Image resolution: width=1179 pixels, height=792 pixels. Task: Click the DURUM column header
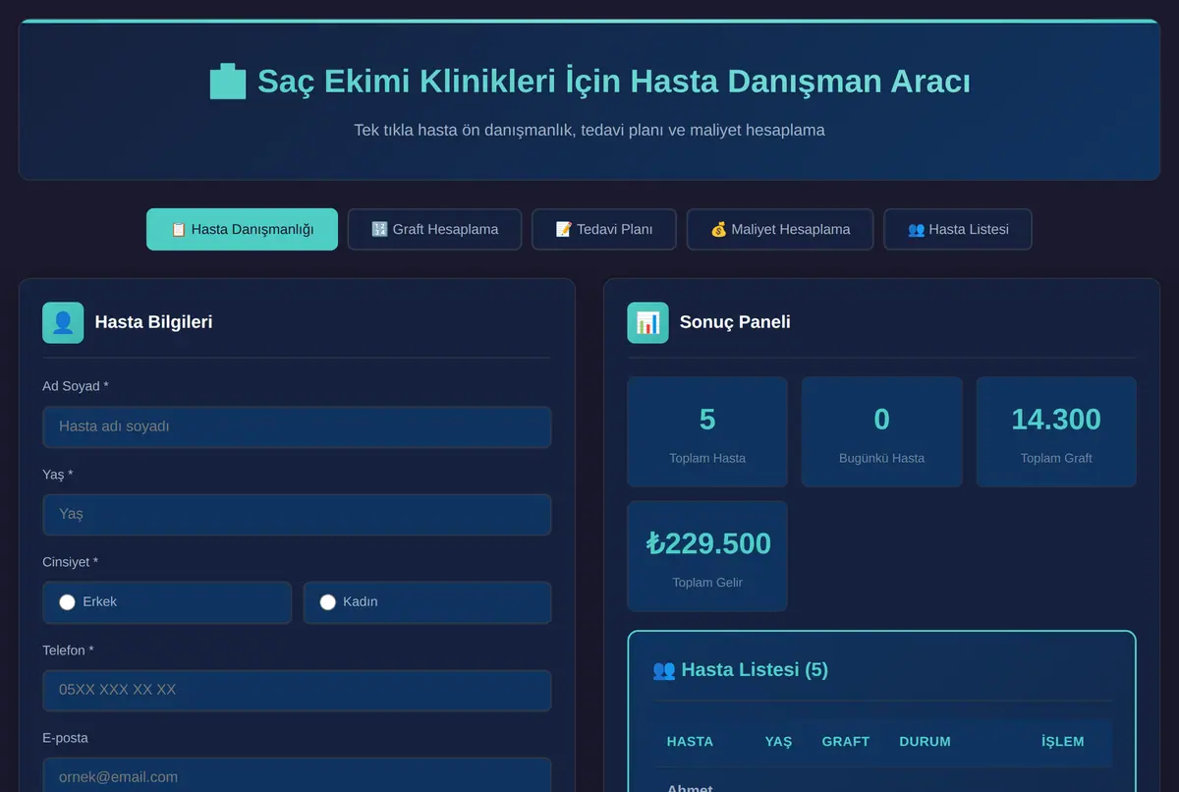point(925,742)
